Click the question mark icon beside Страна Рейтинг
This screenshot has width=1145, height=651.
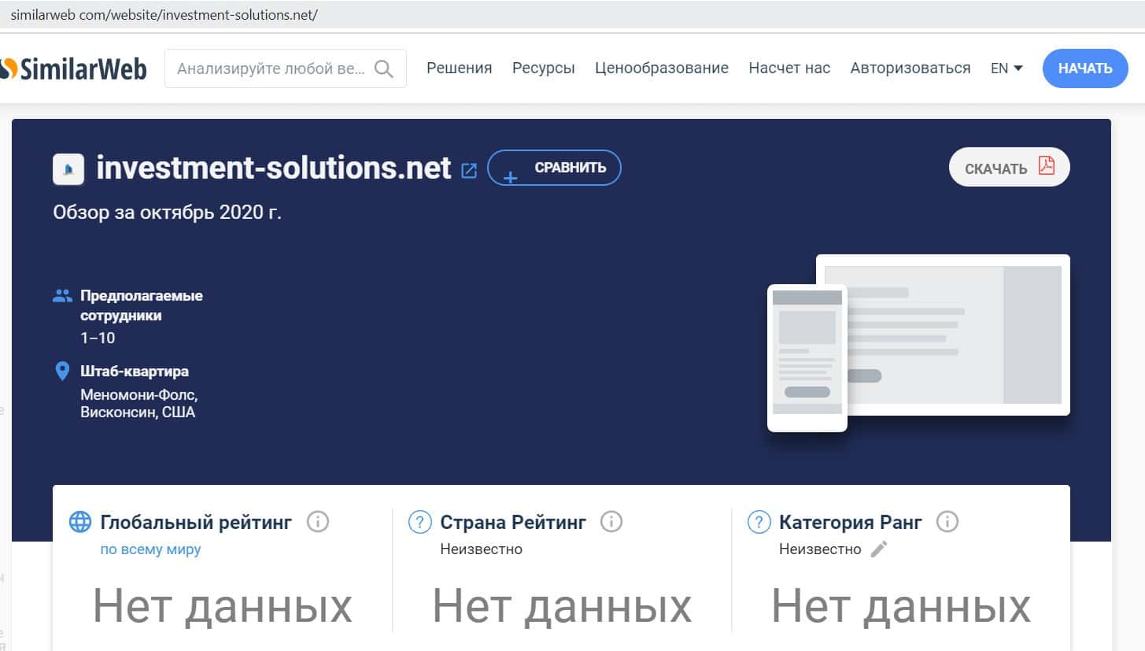pos(420,522)
